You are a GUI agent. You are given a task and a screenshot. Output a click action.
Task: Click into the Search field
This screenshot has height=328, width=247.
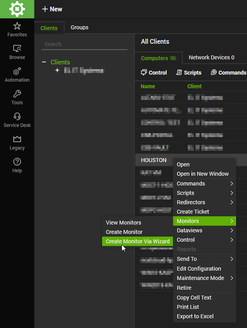point(84,44)
